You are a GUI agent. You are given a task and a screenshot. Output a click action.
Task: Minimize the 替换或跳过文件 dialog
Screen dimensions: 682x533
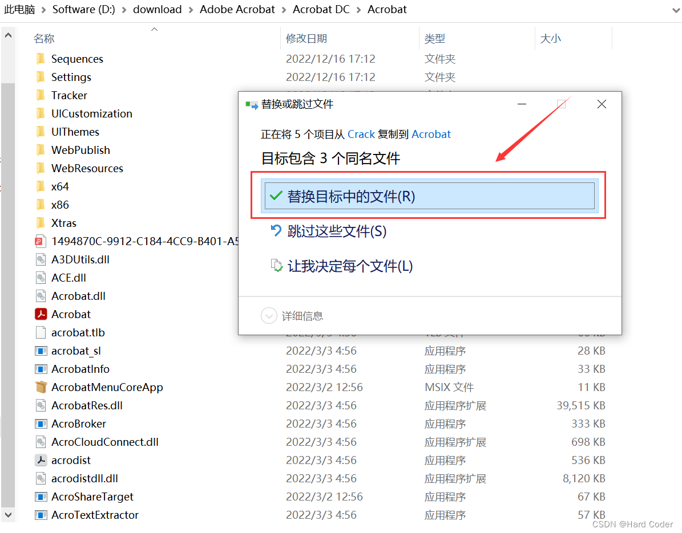[x=522, y=104]
